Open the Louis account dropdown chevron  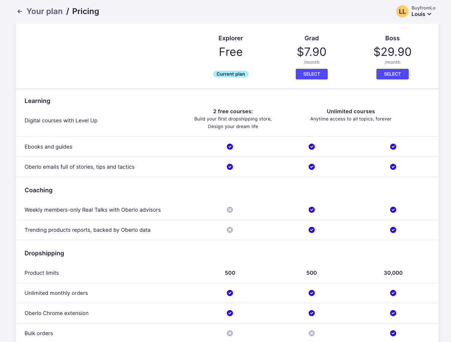click(429, 14)
